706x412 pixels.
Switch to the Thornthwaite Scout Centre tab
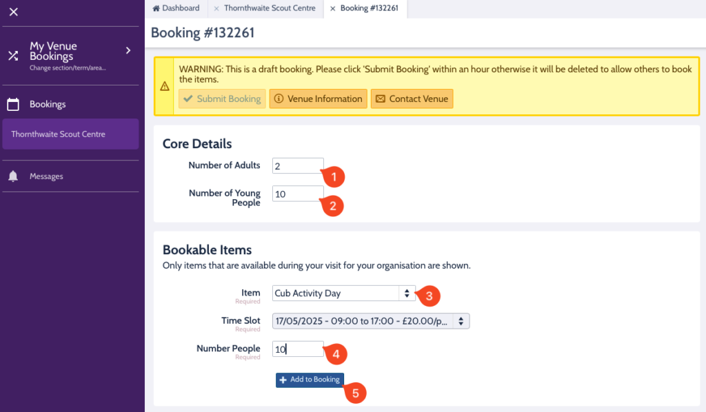(270, 8)
